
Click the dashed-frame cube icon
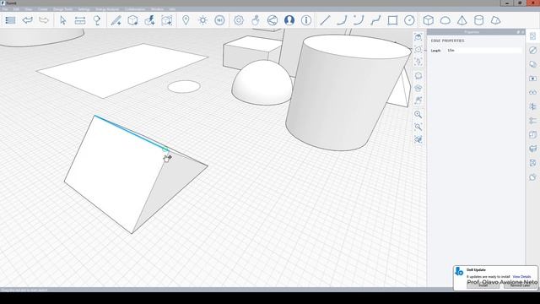(167, 20)
